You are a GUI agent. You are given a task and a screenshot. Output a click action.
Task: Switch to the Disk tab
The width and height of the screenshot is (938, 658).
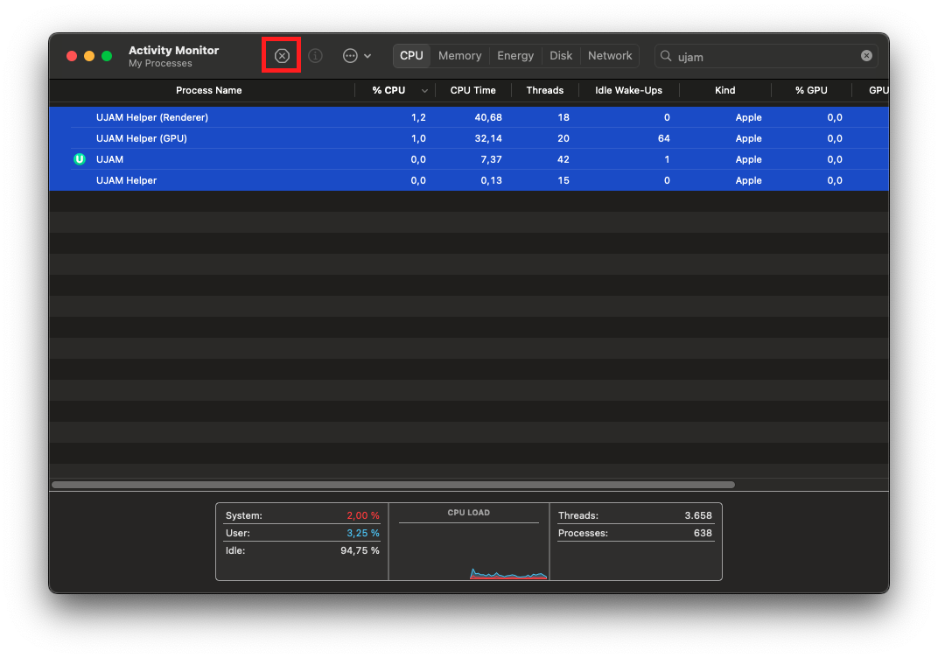pyautogui.click(x=561, y=56)
